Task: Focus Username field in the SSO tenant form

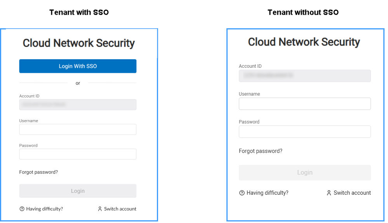Action: 78,129
